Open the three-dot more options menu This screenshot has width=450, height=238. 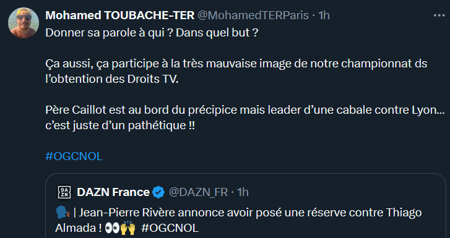point(439,15)
